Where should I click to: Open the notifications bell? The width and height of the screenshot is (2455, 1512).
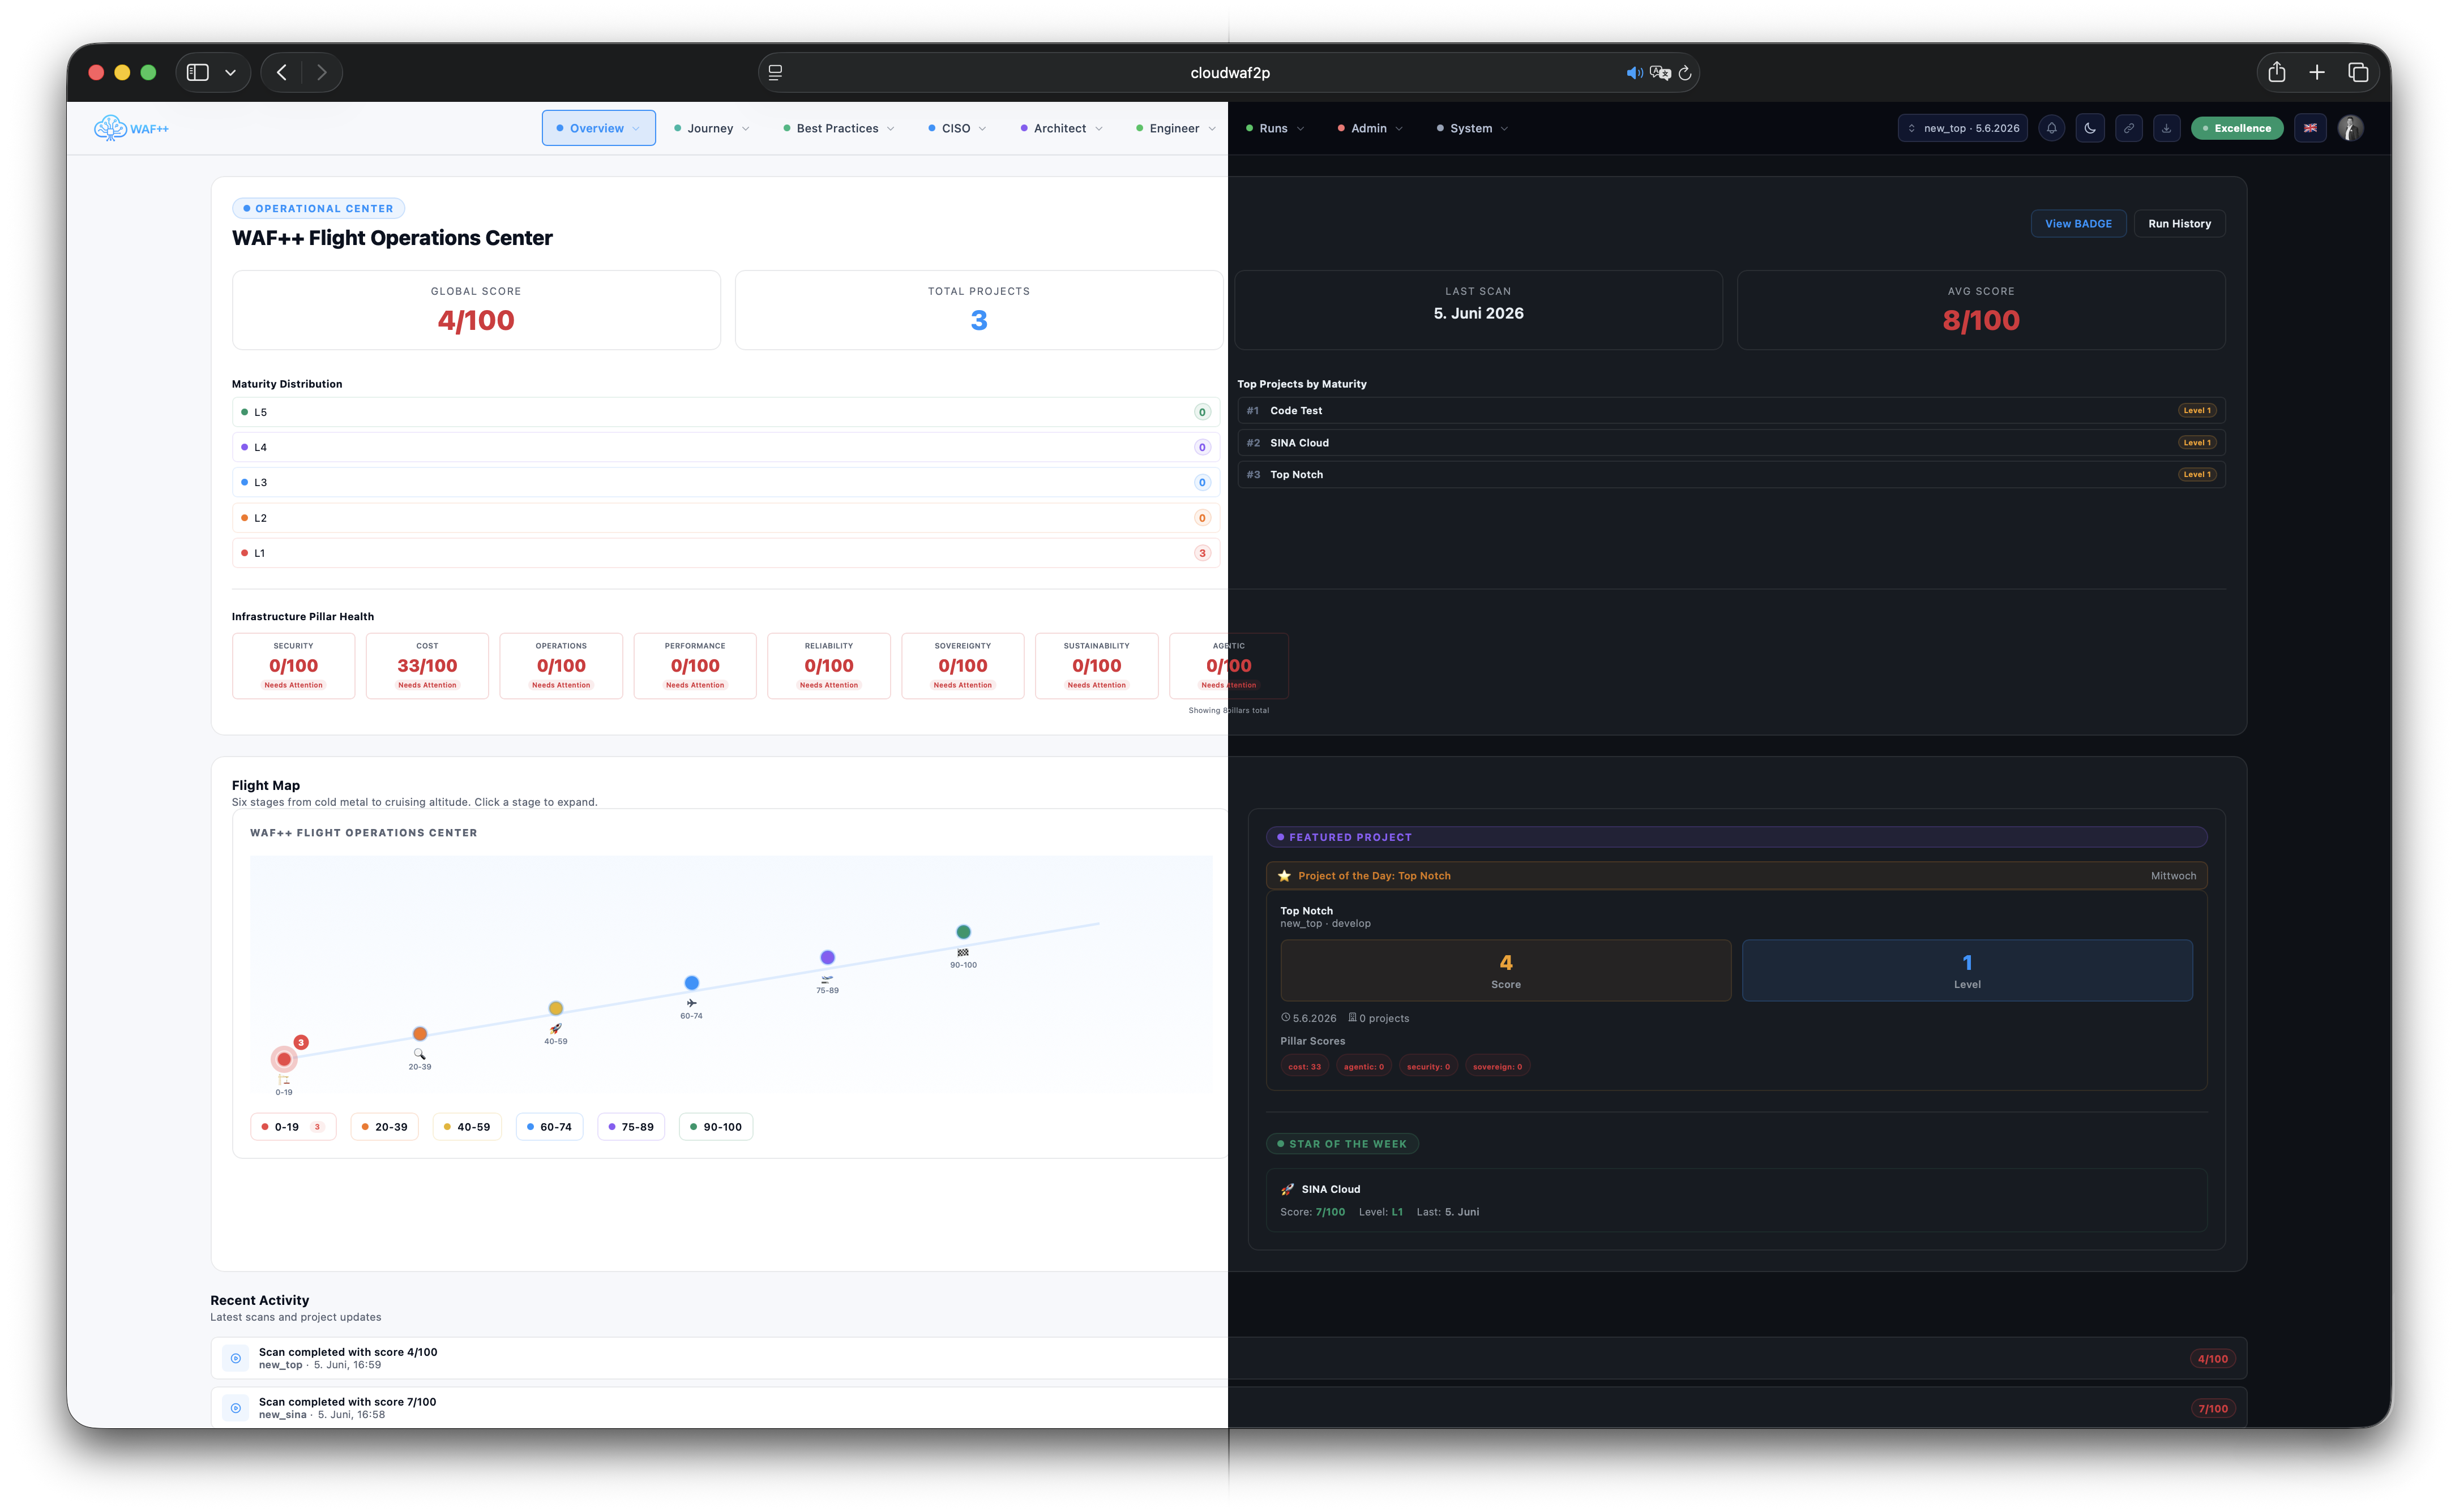click(x=2051, y=128)
